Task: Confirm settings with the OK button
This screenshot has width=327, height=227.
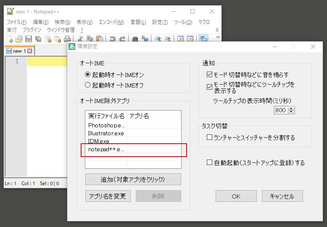Action: 236,196
